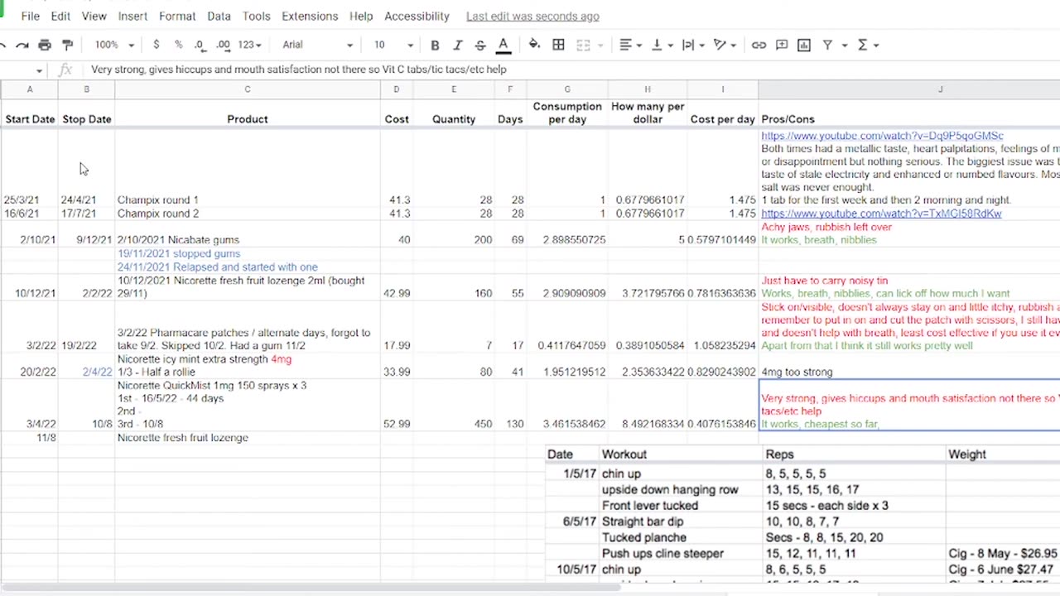Open the Accessibility menu
The width and height of the screenshot is (1060, 596).
coord(417,16)
